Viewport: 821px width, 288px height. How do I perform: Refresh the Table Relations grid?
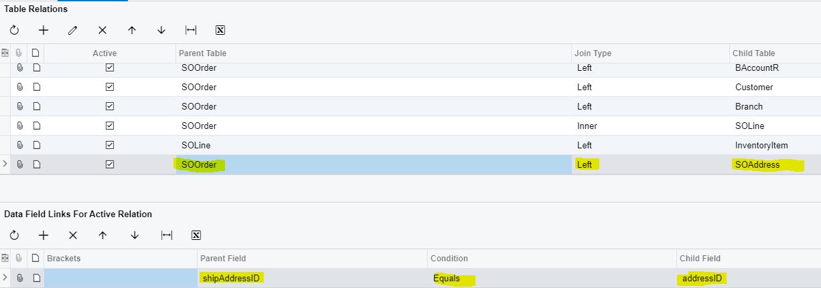14,30
